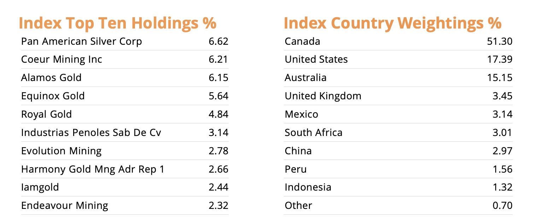The image size is (540, 217).
Task: Click Harmony Gold Mng Adr Rep 1
Action: pos(93,169)
